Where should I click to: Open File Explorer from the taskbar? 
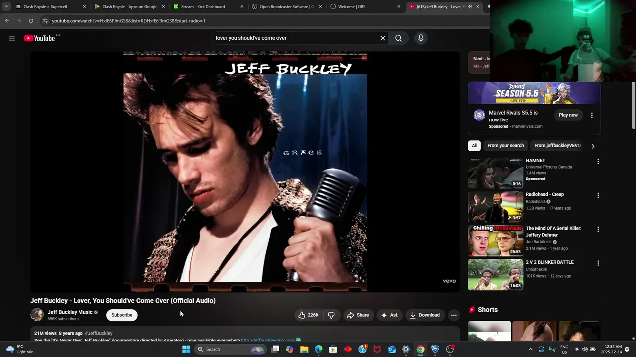coord(304,349)
